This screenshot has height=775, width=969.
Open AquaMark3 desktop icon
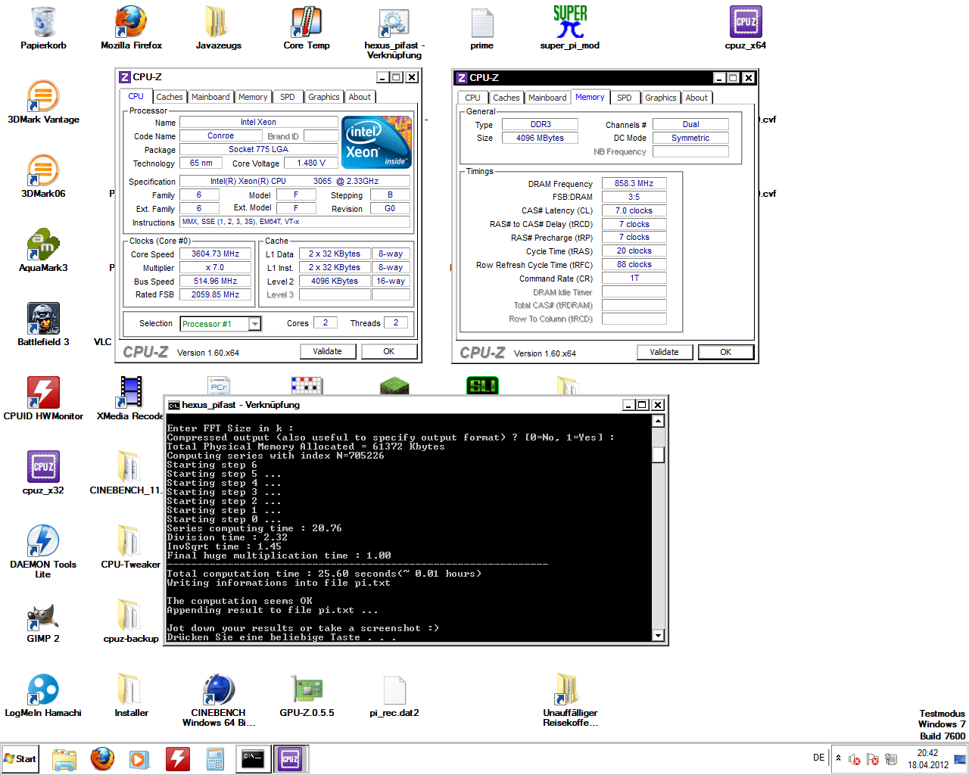[x=43, y=251]
